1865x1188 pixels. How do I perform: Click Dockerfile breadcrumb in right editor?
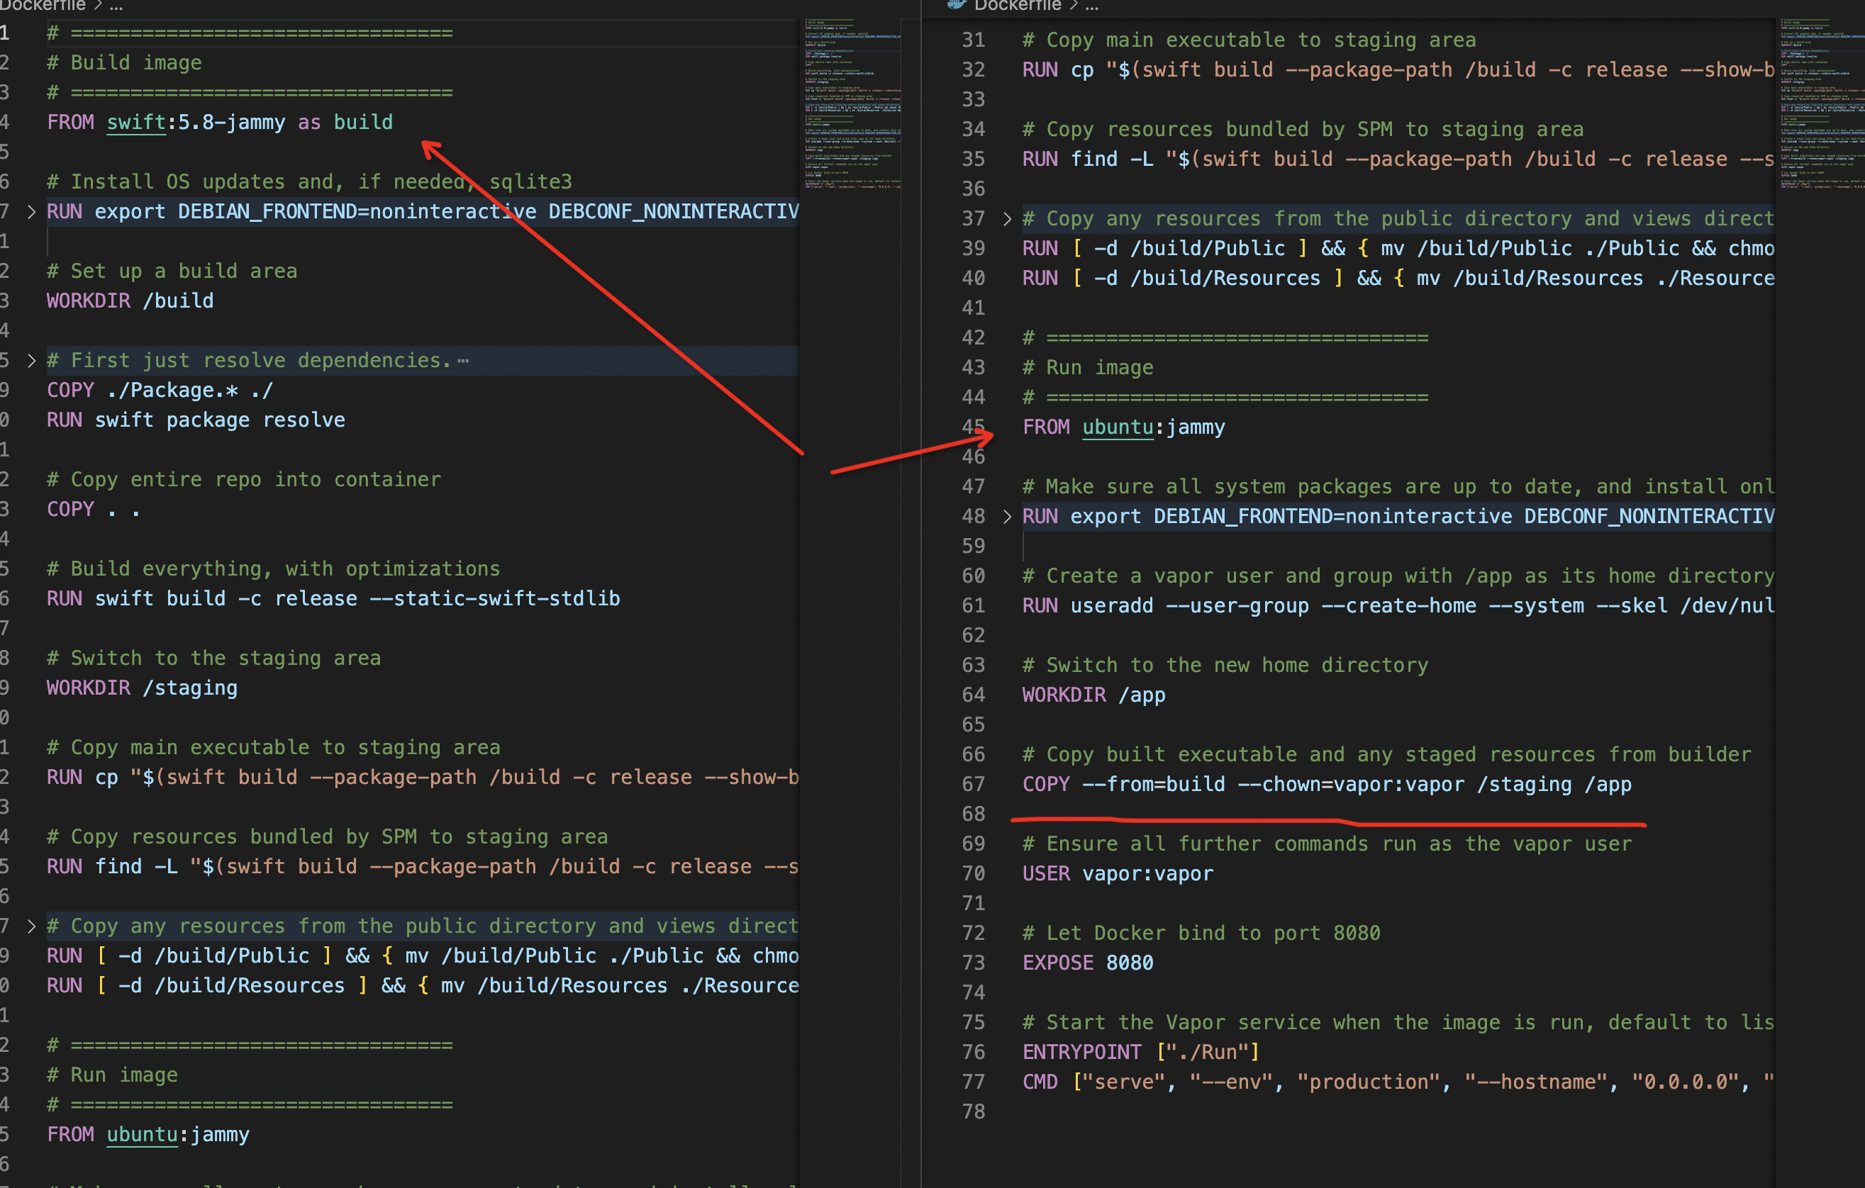click(1017, 6)
